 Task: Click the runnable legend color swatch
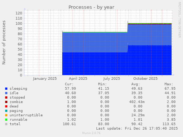[x=6, y=120]
